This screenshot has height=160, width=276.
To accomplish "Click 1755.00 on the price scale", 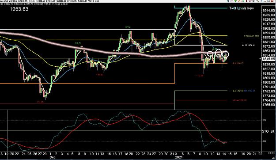I will (268, 105).
